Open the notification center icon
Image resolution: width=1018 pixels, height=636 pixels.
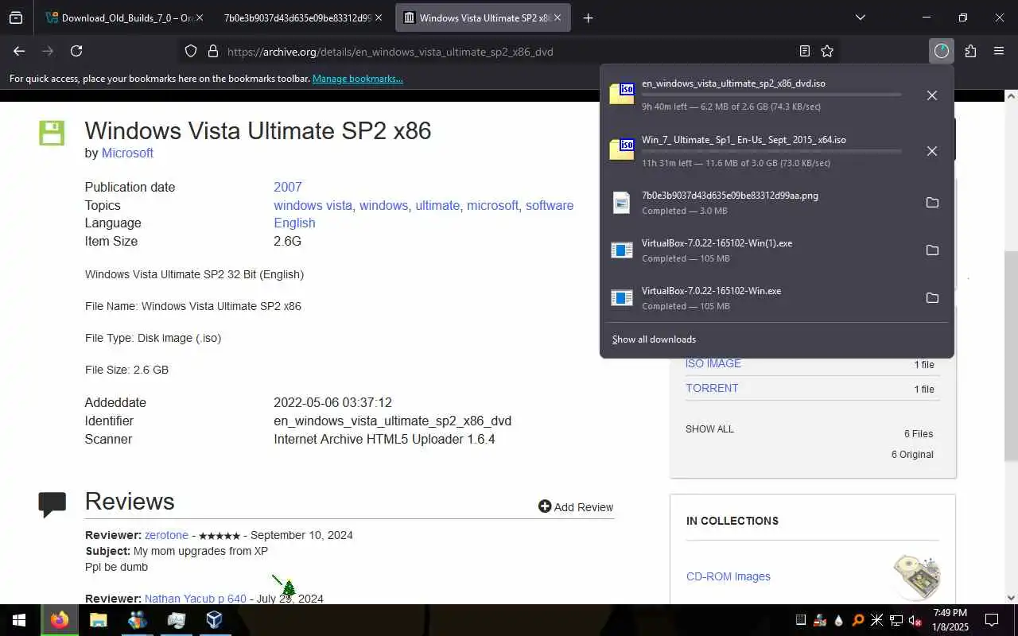coord(992,620)
